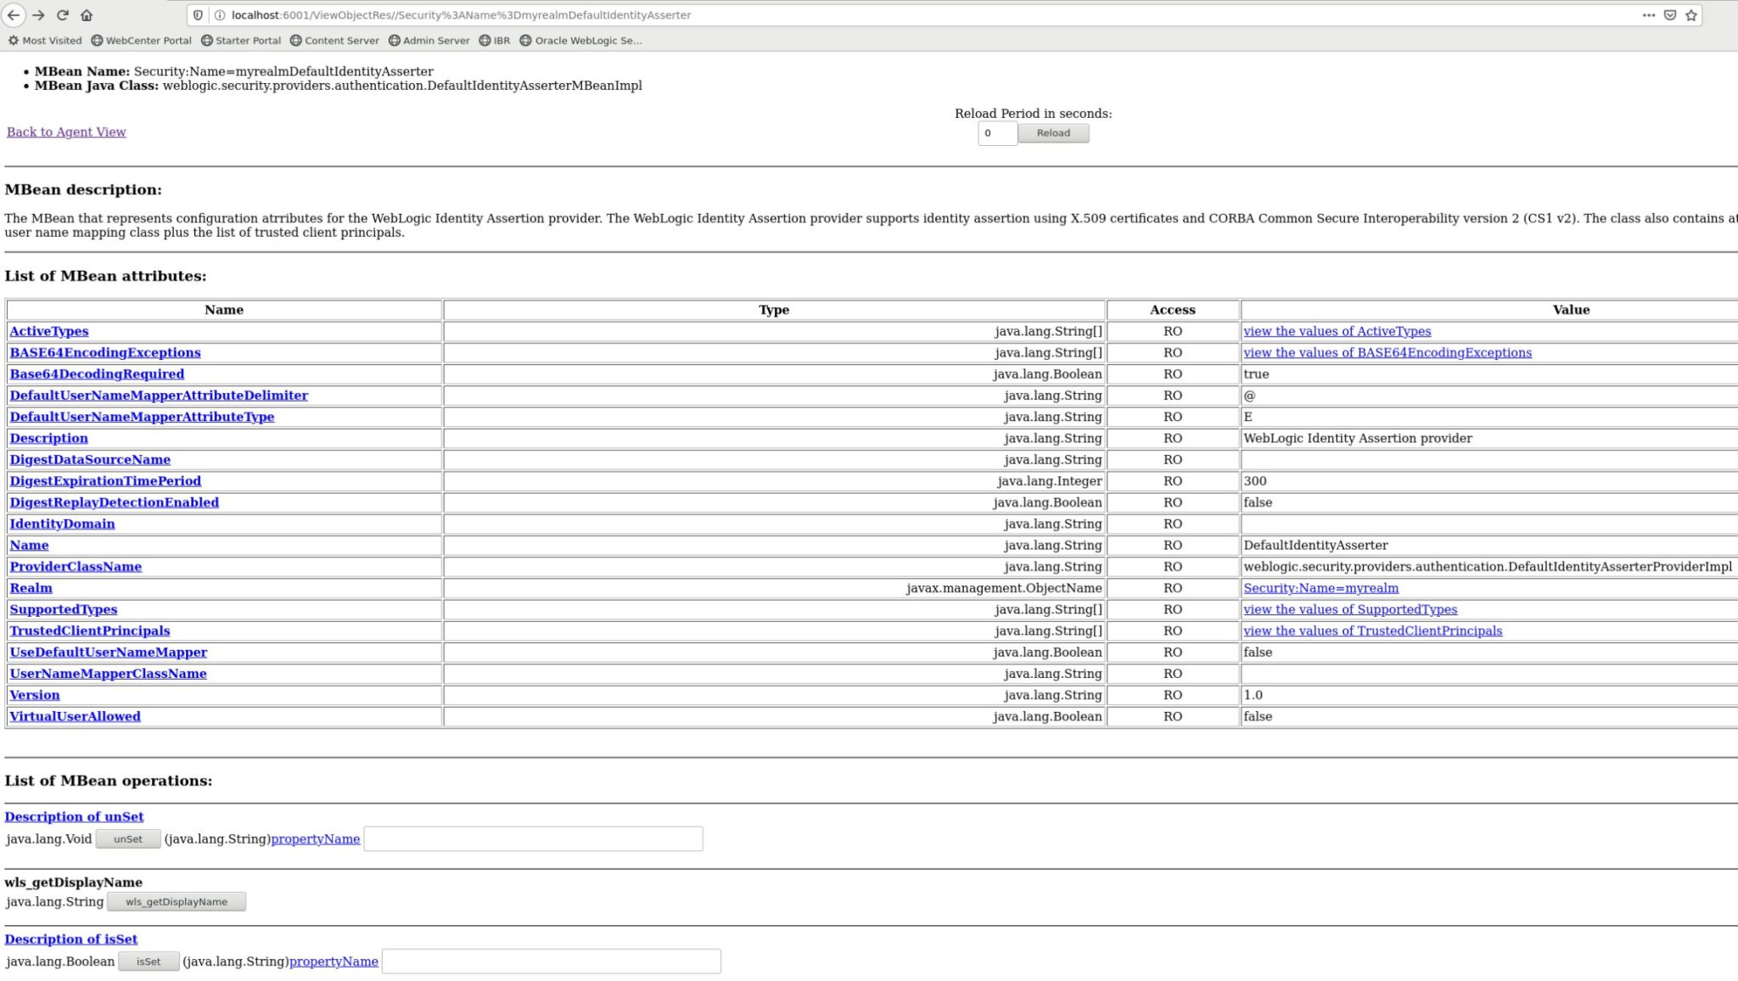Open the Description of unSet link

[x=74, y=816]
